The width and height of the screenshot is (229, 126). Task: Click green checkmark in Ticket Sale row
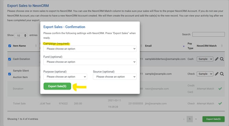pos(220,103)
